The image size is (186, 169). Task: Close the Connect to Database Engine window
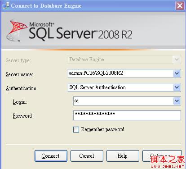pyautogui.click(x=180, y=6)
